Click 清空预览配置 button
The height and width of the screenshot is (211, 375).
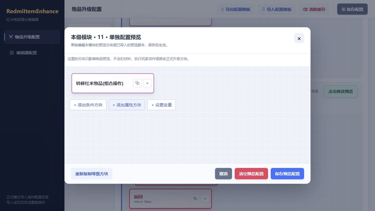(251, 174)
